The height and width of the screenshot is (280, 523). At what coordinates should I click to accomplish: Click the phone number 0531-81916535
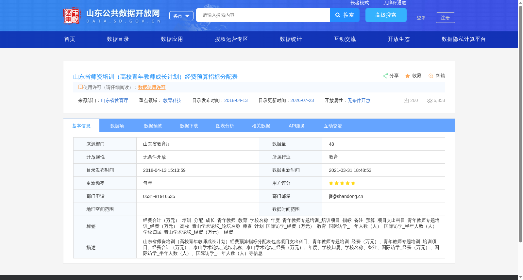(x=159, y=196)
